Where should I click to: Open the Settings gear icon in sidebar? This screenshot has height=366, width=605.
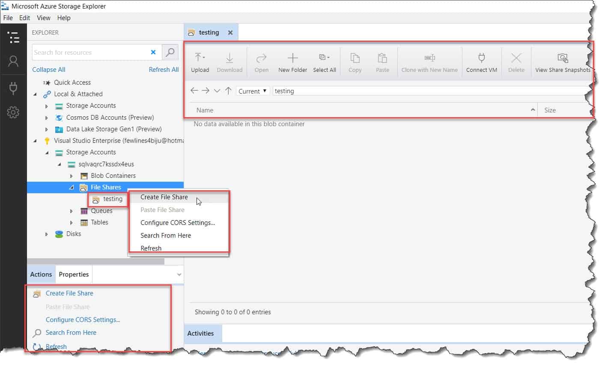[x=13, y=112]
